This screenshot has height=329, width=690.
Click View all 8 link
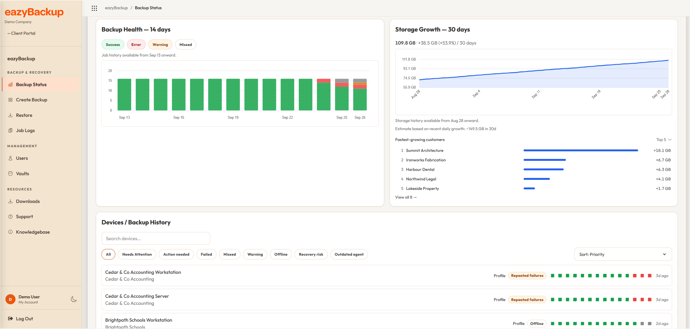pyautogui.click(x=406, y=197)
